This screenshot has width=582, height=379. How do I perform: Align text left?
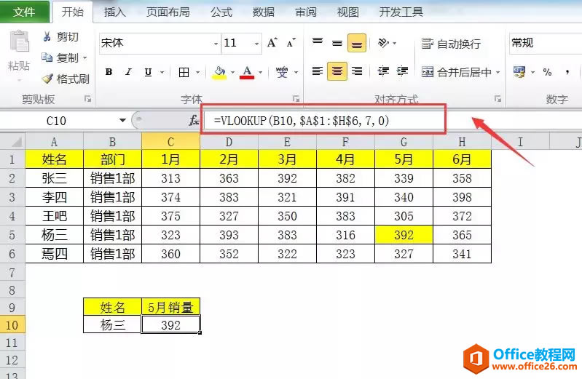(318, 71)
